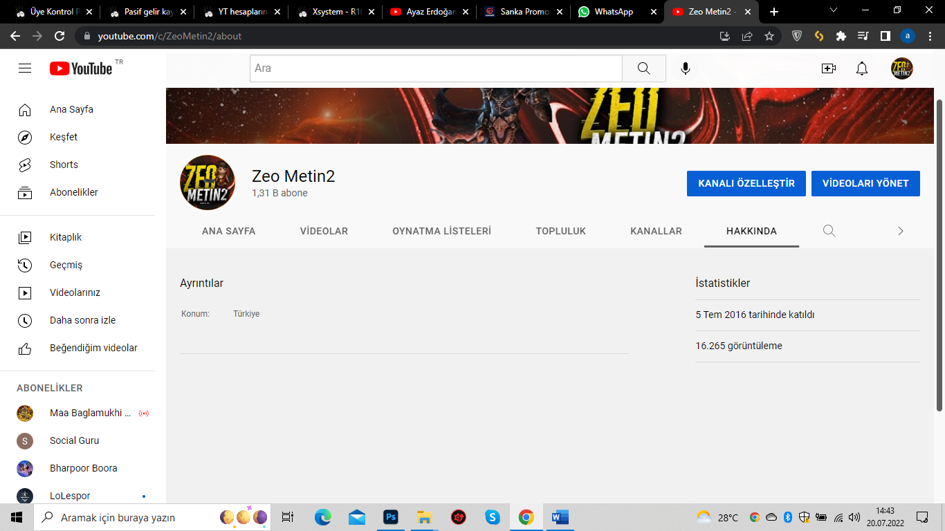Open Maa Baglamukhi subscription channel
Image resolution: width=945 pixels, height=531 pixels.
[x=83, y=413]
